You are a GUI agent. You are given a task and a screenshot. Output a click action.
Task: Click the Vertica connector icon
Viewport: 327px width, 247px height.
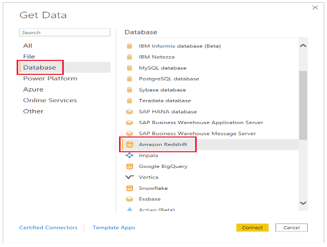[129, 177]
